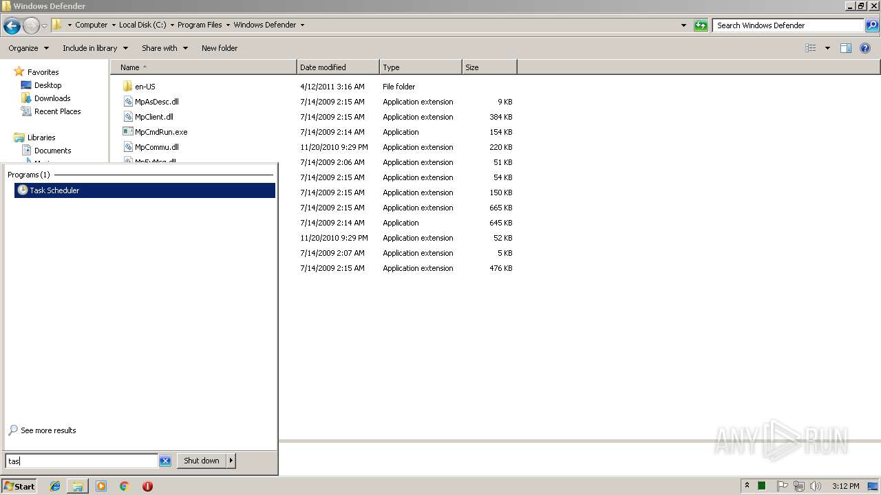Click See more results link
The image size is (881, 495).
click(x=48, y=430)
